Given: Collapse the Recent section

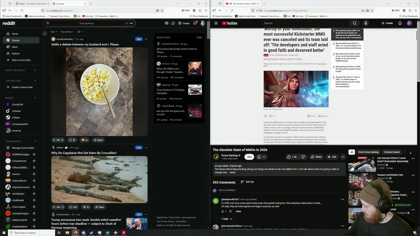Looking at the screenshot, I should point(35,98).
